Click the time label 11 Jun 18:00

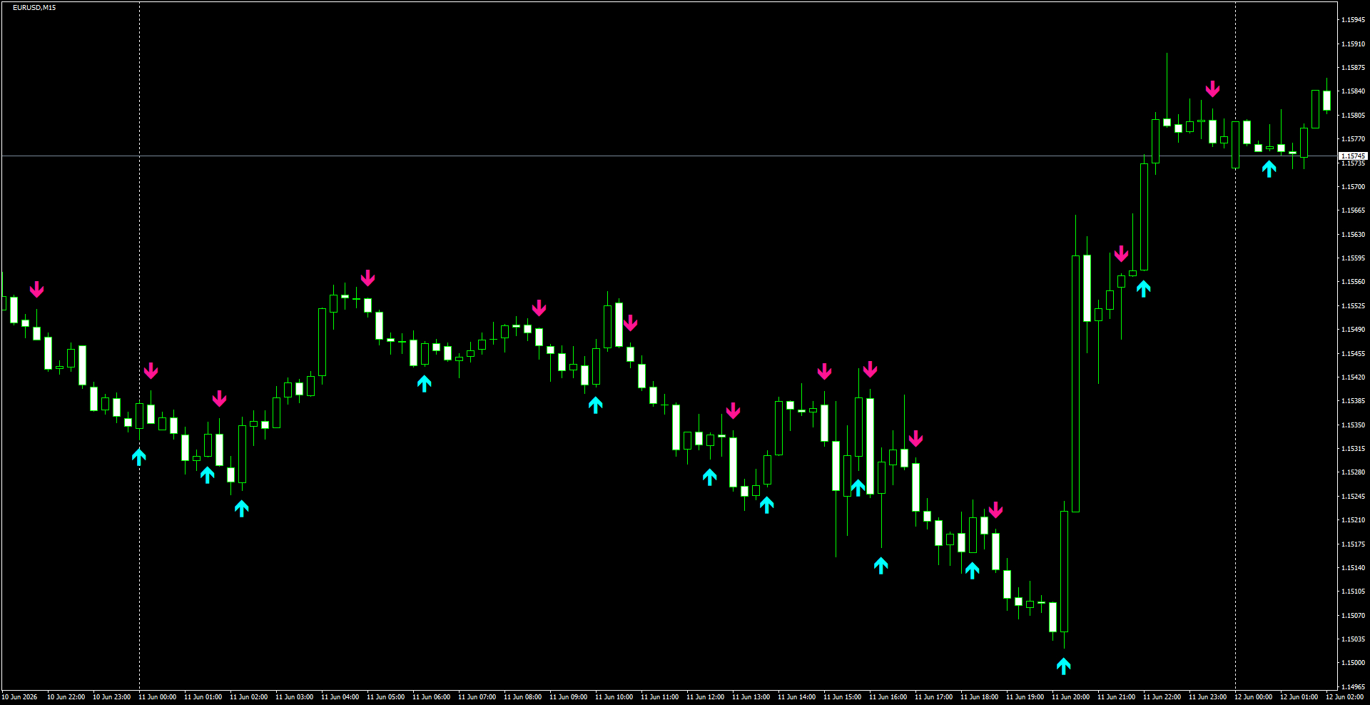[979, 697]
